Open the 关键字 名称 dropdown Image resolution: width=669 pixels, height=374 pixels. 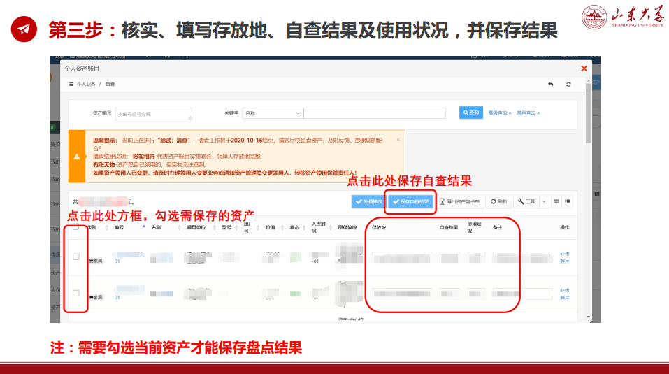point(273,113)
